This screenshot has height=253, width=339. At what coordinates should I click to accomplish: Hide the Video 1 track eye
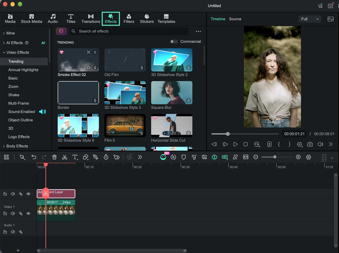tap(28, 213)
